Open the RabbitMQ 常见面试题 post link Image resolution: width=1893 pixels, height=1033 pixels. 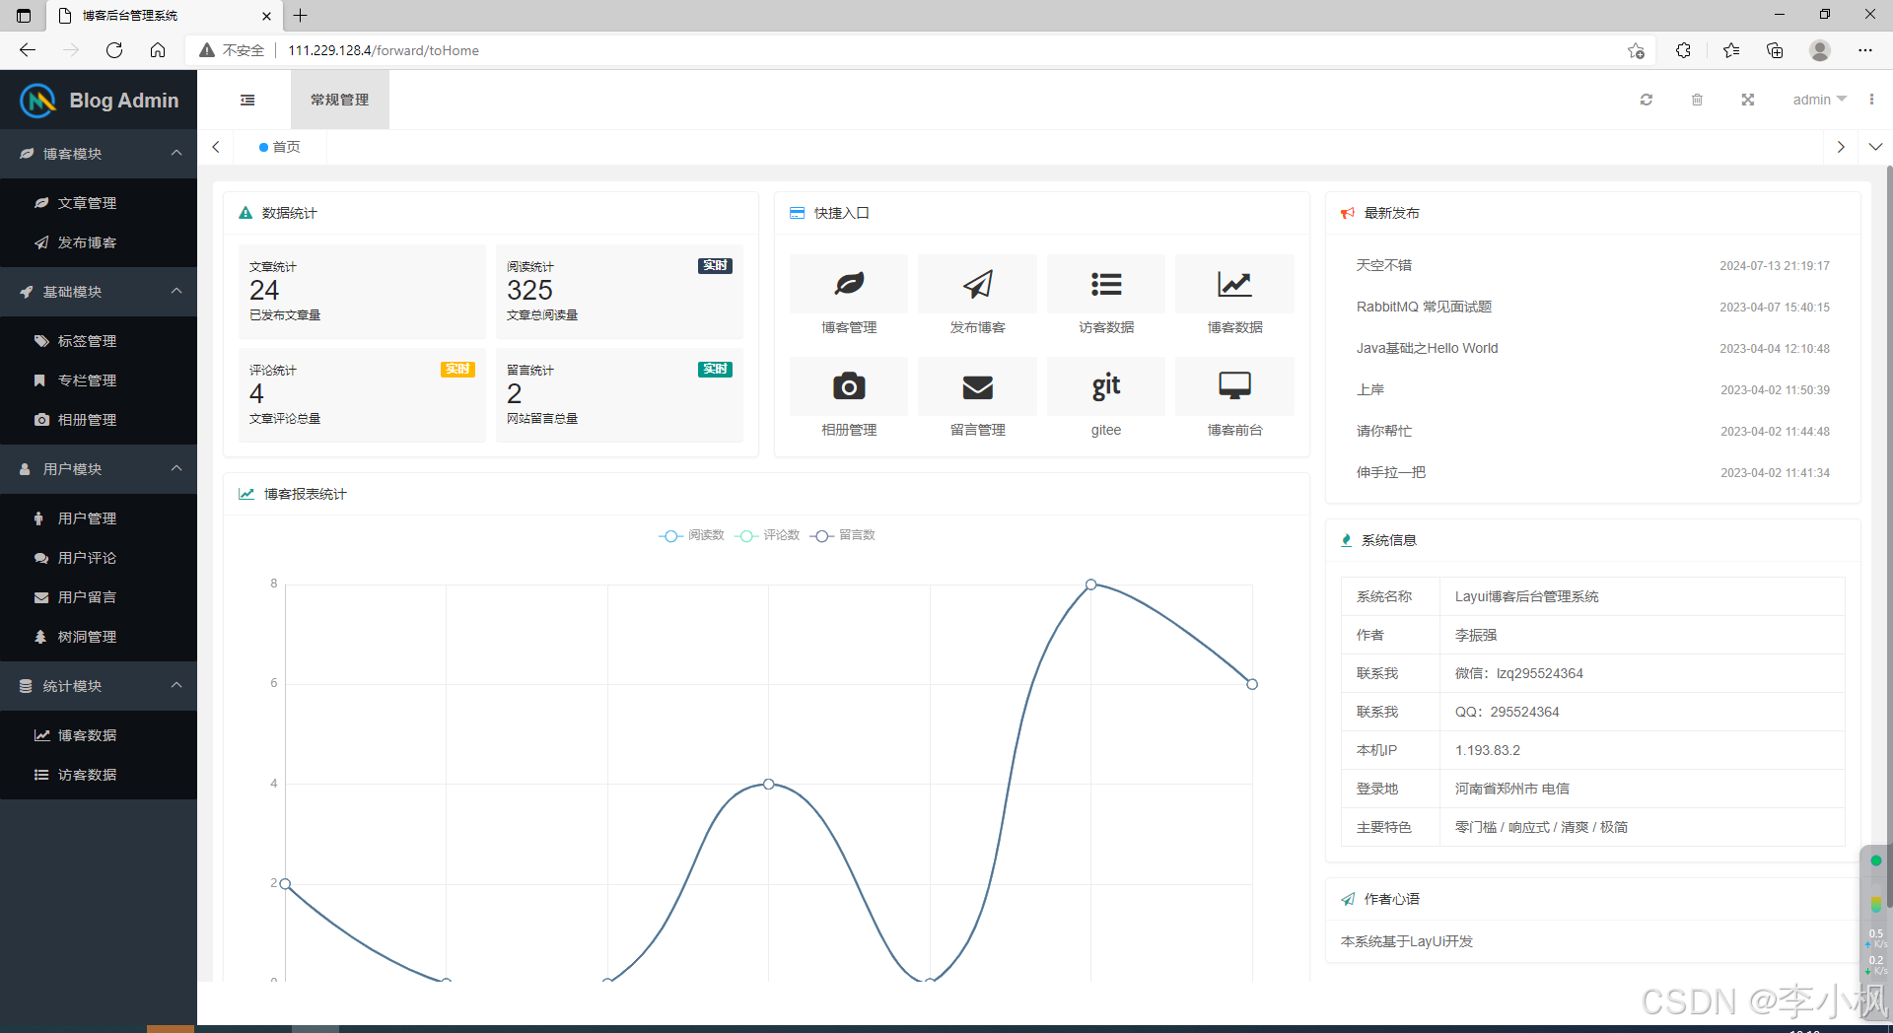tap(1424, 307)
